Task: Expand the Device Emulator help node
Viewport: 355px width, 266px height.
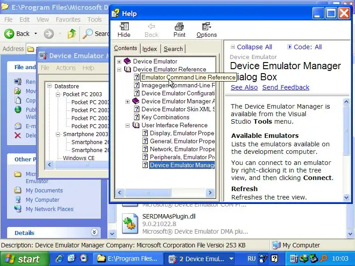Action: pyautogui.click(x=119, y=62)
